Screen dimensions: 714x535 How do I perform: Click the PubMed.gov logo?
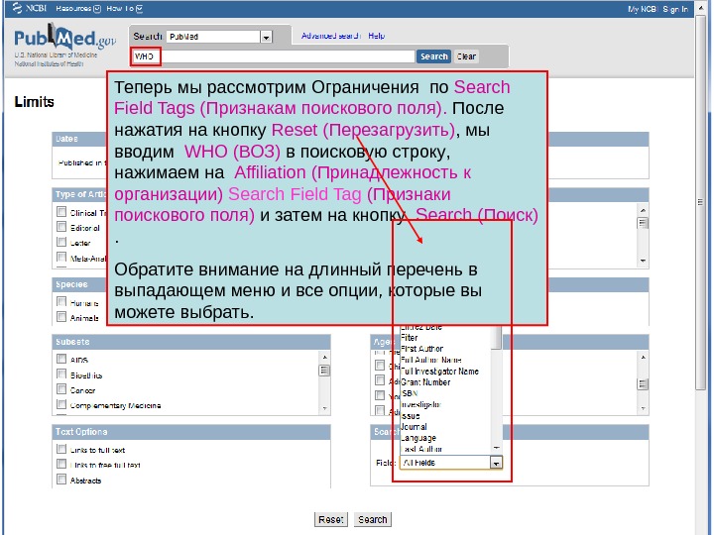[x=64, y=39]
